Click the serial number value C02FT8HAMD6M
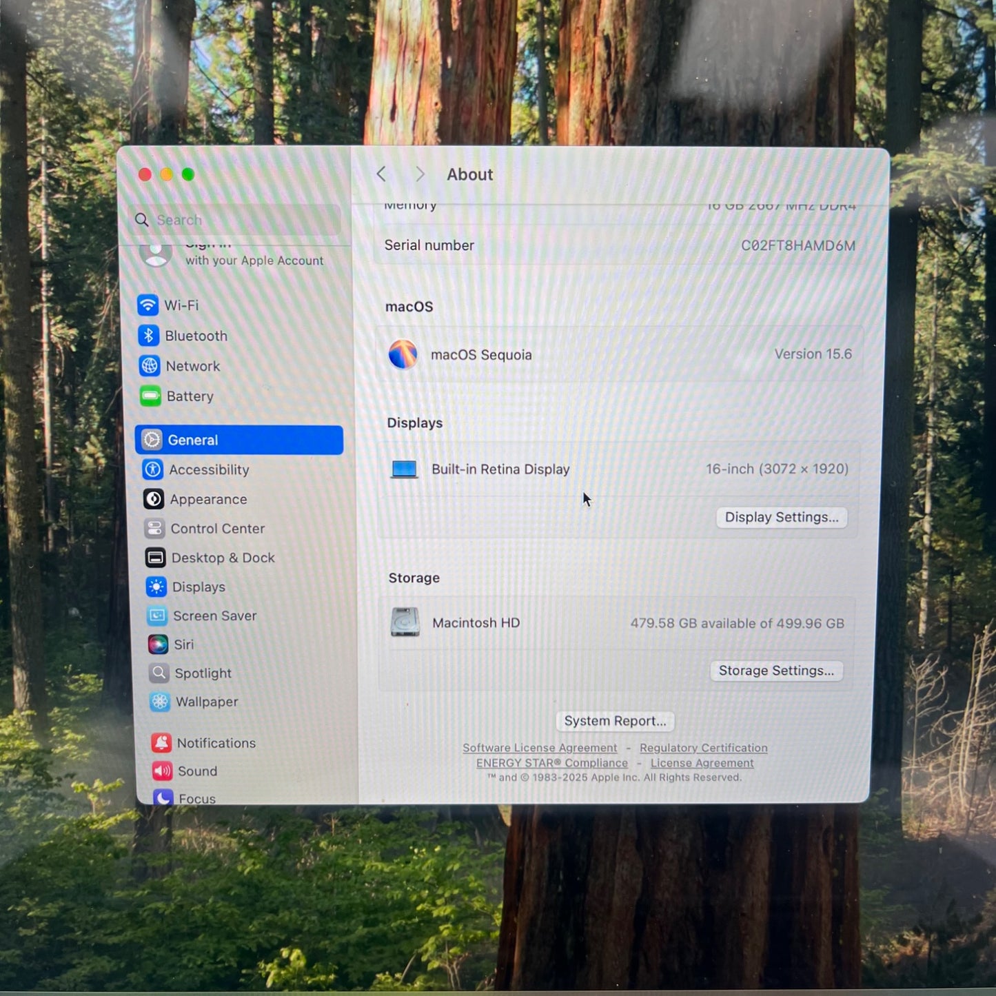This screenshot has width=996, height=996. tap(798, 245)
